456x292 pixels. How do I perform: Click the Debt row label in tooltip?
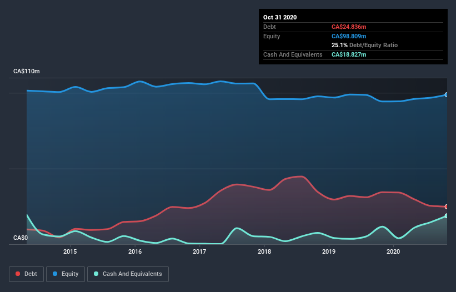pos(269,27)
